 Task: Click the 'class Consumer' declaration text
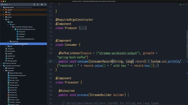click(x=66, y=45)
